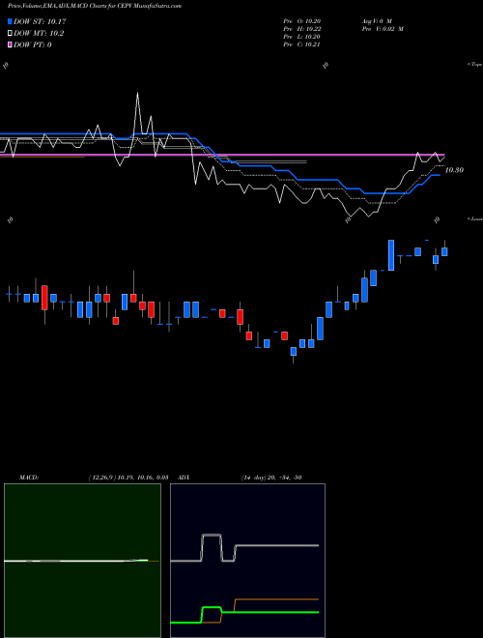Select the 'DOW ST: 10.17' legend text
Image resolution: width=483 pixels, height=638 pixels.
click(x=40, y=21)
